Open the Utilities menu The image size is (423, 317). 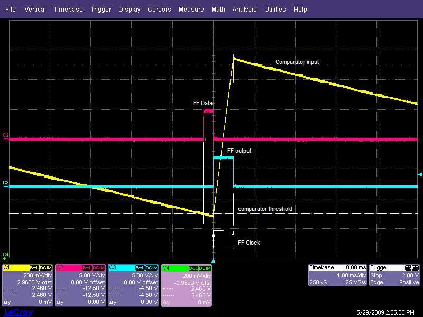(275, 10)
